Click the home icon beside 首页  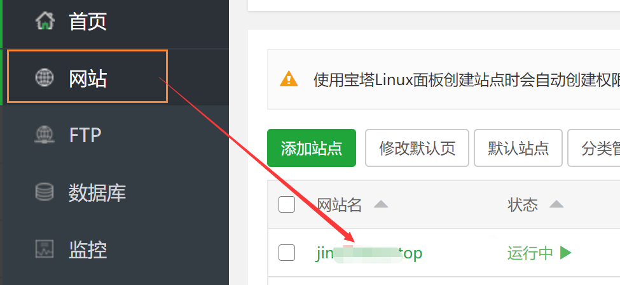click(x=45, y=20)
